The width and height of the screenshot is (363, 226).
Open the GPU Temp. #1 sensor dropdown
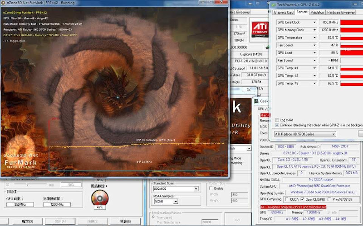point(314,68)
